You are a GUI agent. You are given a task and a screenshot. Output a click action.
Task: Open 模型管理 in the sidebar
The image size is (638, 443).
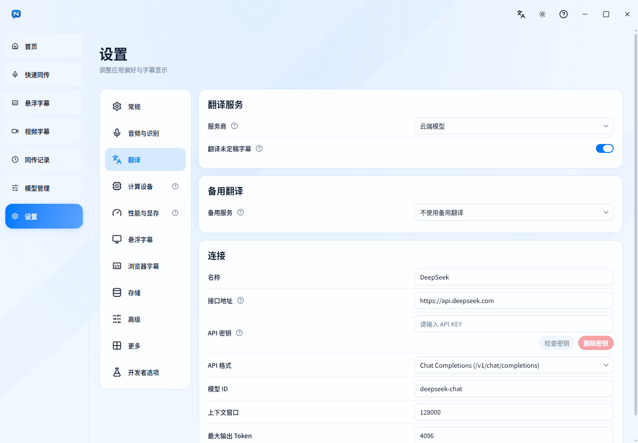pyautogui.click(x=44, y=188)
